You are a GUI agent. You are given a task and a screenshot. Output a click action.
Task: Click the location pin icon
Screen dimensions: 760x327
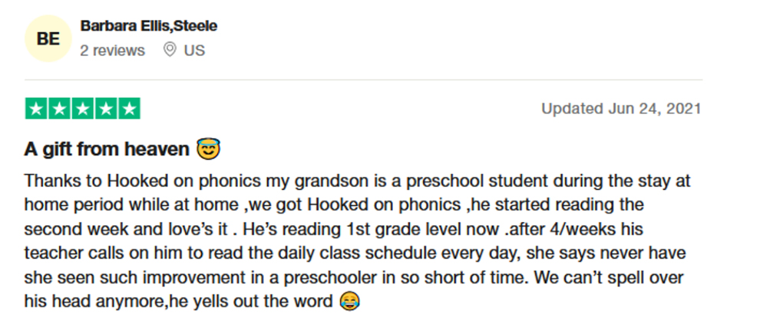(170, 49)
